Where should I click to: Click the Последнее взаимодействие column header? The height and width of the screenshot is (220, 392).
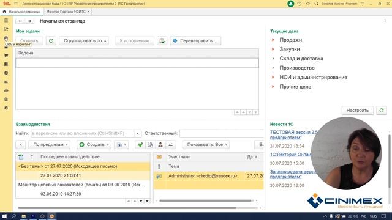coord(70,157)
